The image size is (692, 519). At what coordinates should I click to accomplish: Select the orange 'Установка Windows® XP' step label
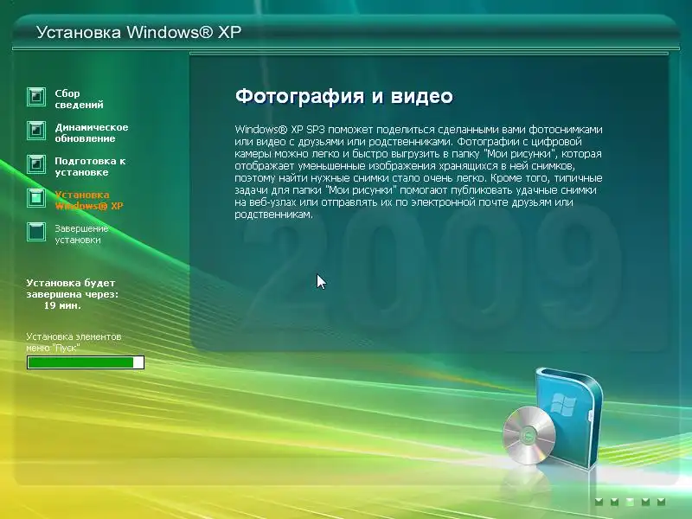(89, 201)
